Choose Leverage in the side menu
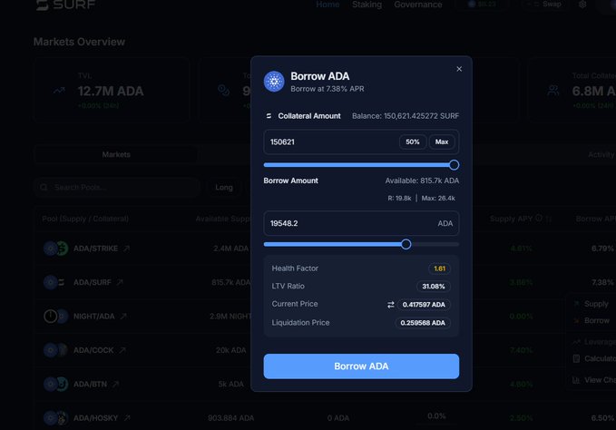Viewport: 616px width, 430px height. pyautogui.click(x=594, y=342)
